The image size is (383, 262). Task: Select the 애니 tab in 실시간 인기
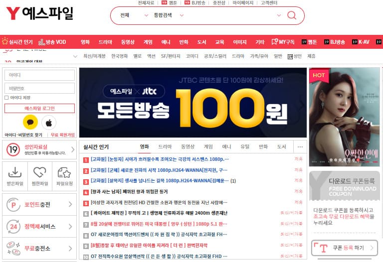[x=226, y=146]
